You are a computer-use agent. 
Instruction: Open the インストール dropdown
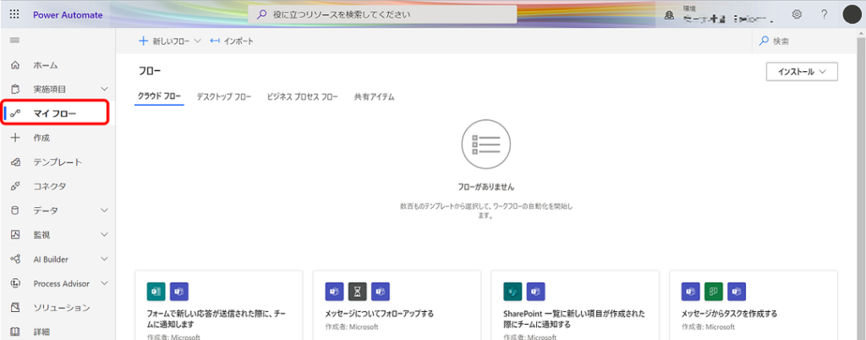pos(802,72)
